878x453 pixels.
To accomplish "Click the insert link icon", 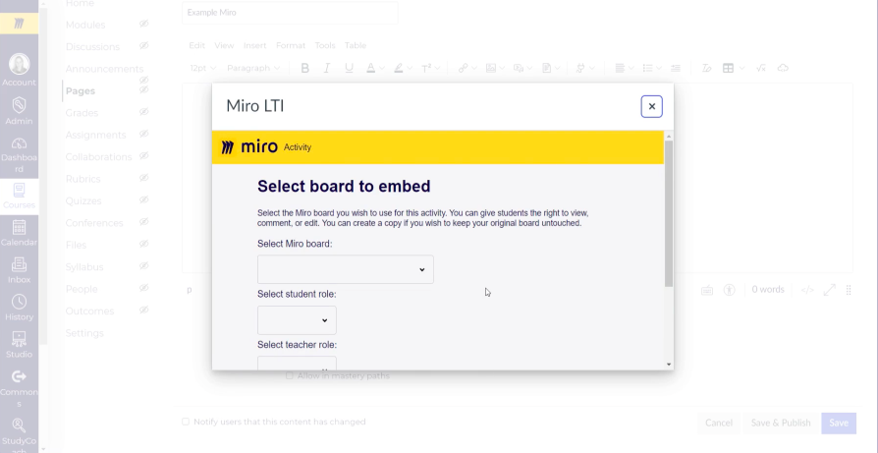I will pyautogui.click(x=464, y=69).
